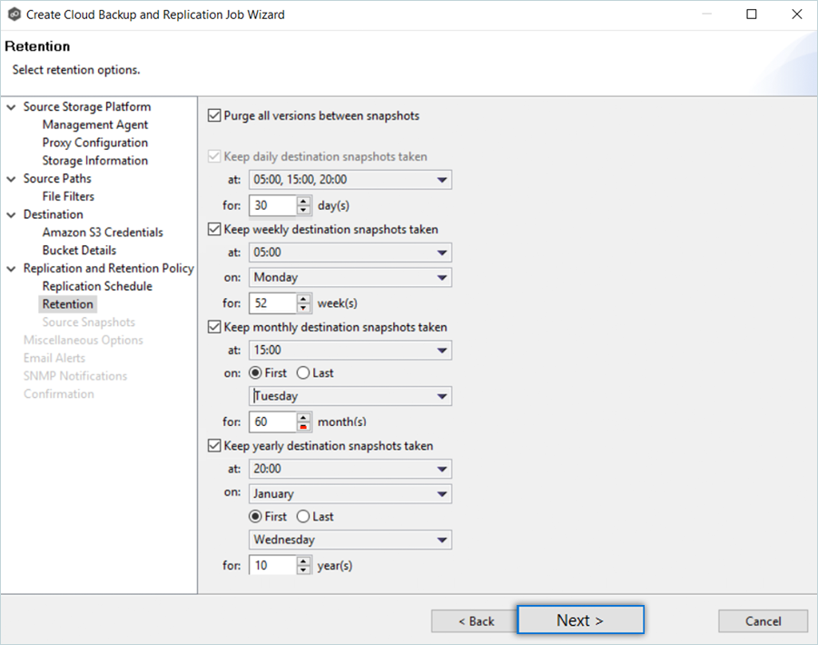Click the Next button
This screenshot has height=645, width=818.
point(580,620)
